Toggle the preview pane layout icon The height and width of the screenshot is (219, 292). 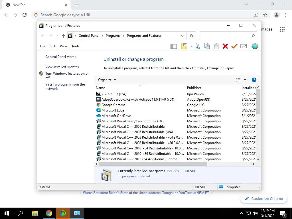coord(174,46)
